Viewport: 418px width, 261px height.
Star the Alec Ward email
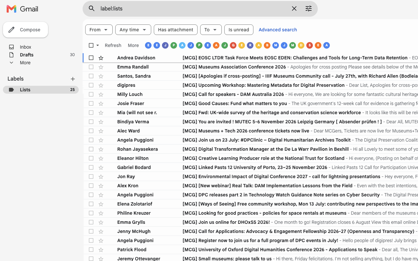pyautogui.click(x=101, y=131)
